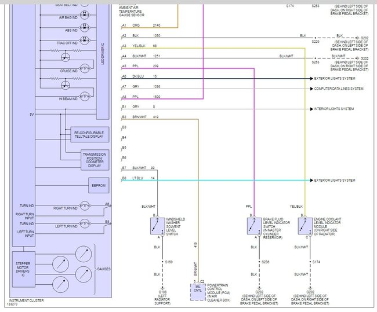Click the RIGHT TURN INPUT label
Screen dimensions: 377x312
coord(24,216)
